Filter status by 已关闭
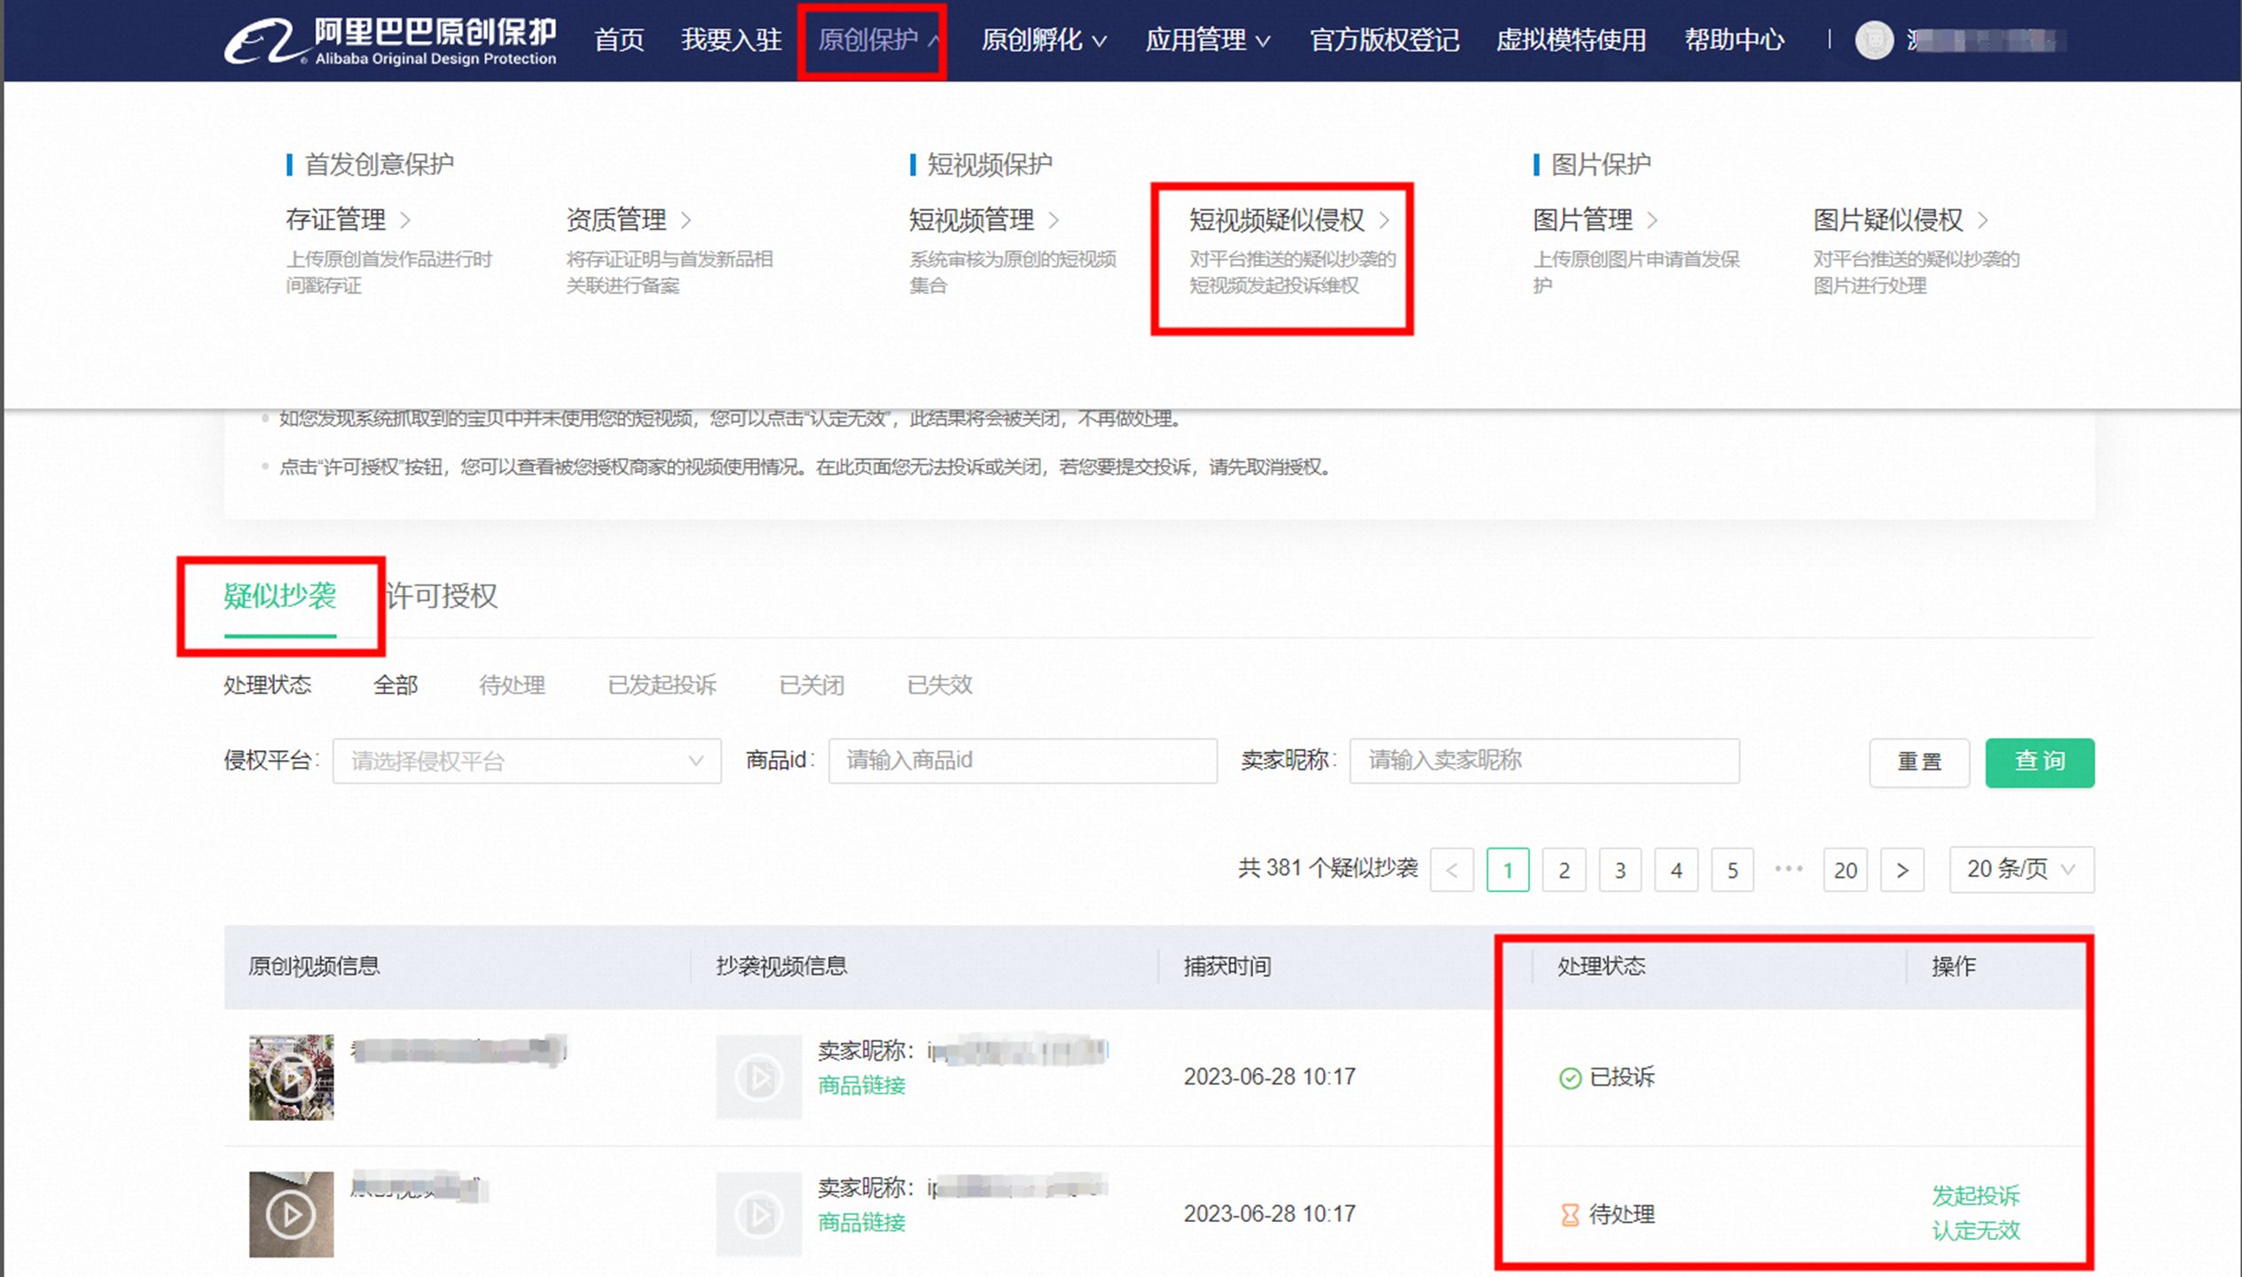The height and width of the screenshot is (1277, 2242). (x=811, y=686)
